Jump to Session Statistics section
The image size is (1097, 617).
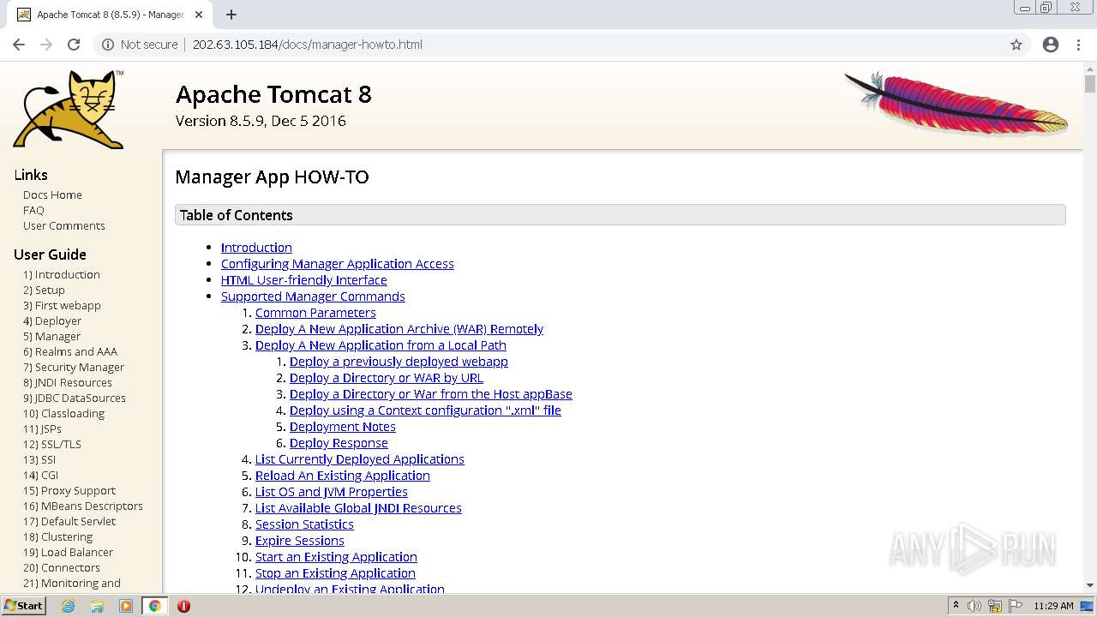[x=304, y=524]
